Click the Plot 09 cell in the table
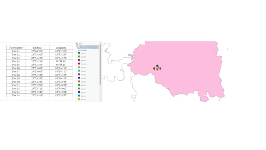This screenshot has height=150, width=266. click(x=16, y=78)
